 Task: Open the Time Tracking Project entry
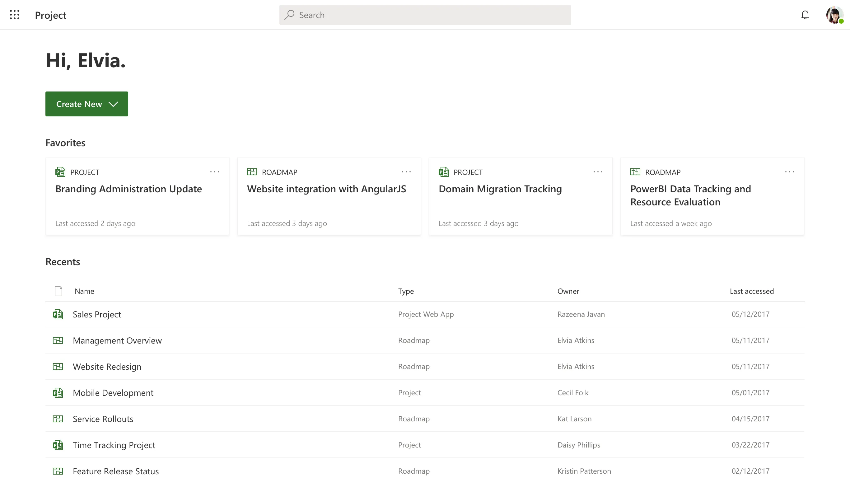pos(114,445)
